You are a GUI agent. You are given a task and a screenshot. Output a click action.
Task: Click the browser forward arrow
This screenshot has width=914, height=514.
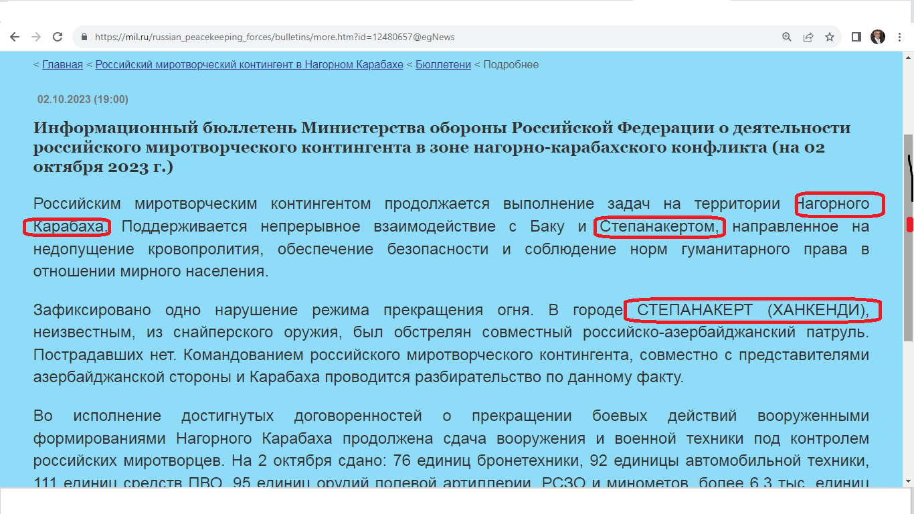click(36, 37)
